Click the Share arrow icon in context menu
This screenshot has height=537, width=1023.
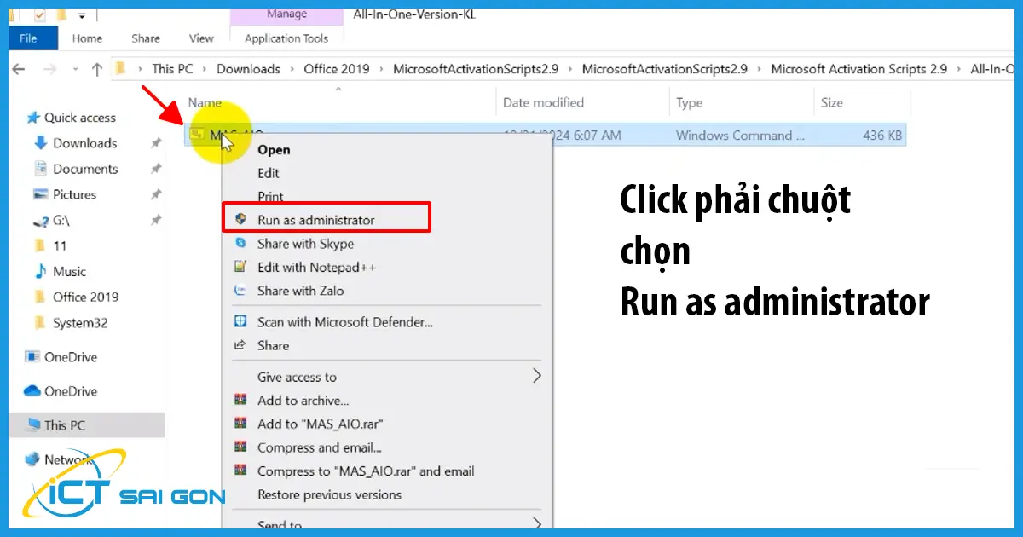tap(240, 345)
